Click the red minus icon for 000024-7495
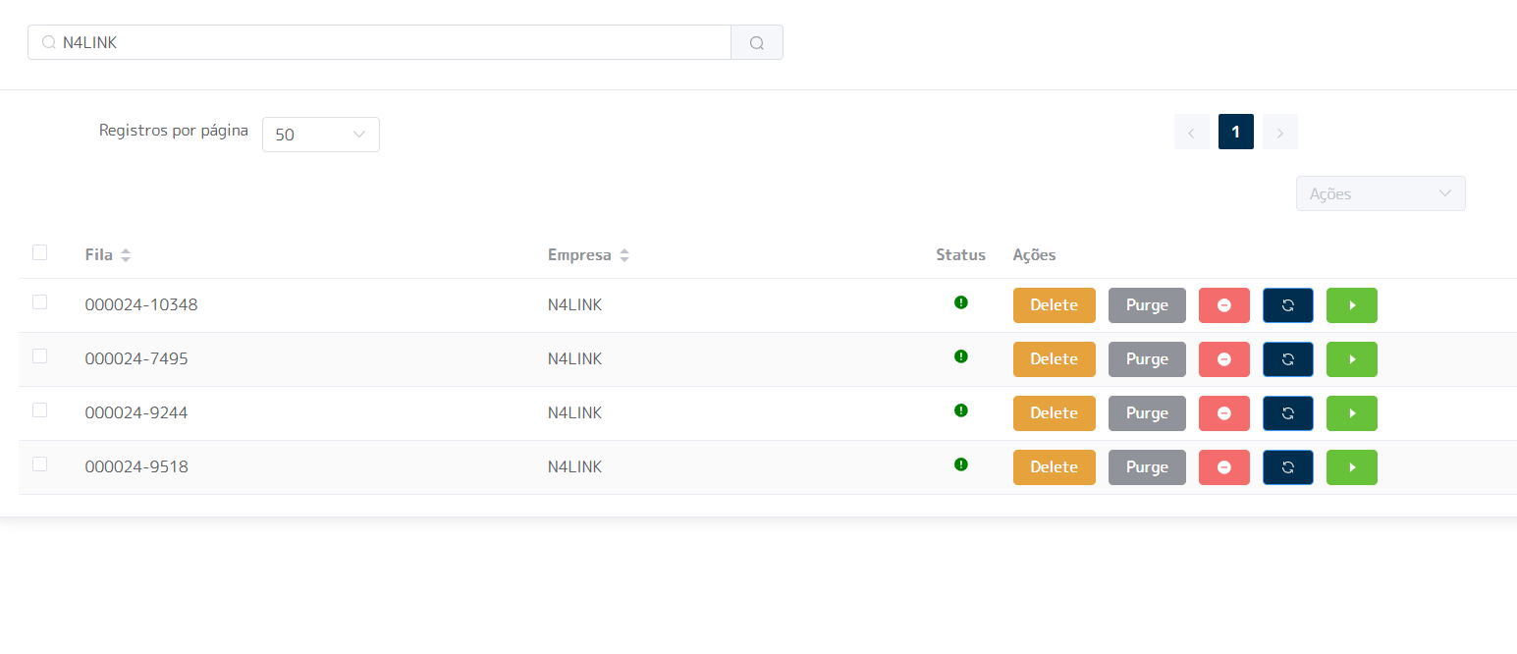 click(x=1224, y=359)
